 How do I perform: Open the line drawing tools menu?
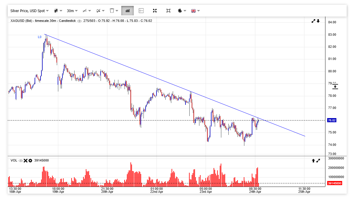click(x=87, y=11)
